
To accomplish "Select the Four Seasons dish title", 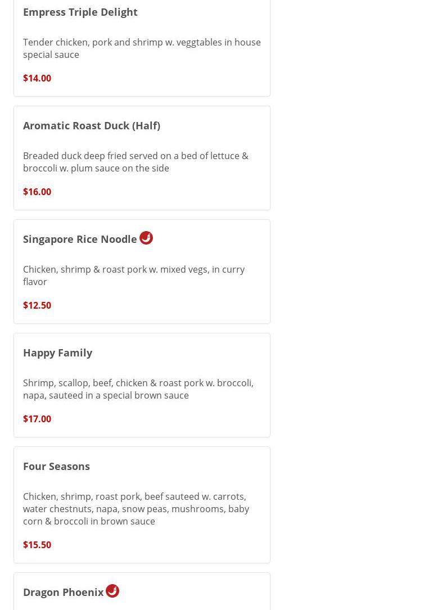I will pyautogui.click(x=56, y=466).
